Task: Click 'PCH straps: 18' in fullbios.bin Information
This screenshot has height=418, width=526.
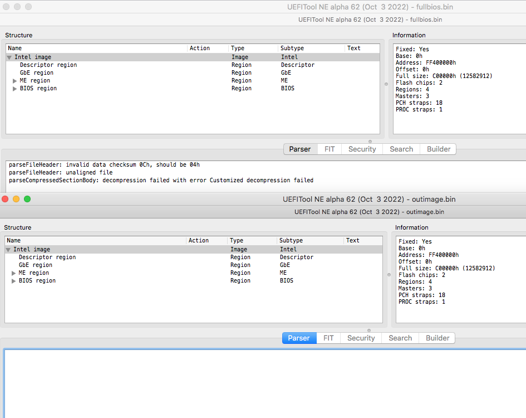Action: (419, 103)
